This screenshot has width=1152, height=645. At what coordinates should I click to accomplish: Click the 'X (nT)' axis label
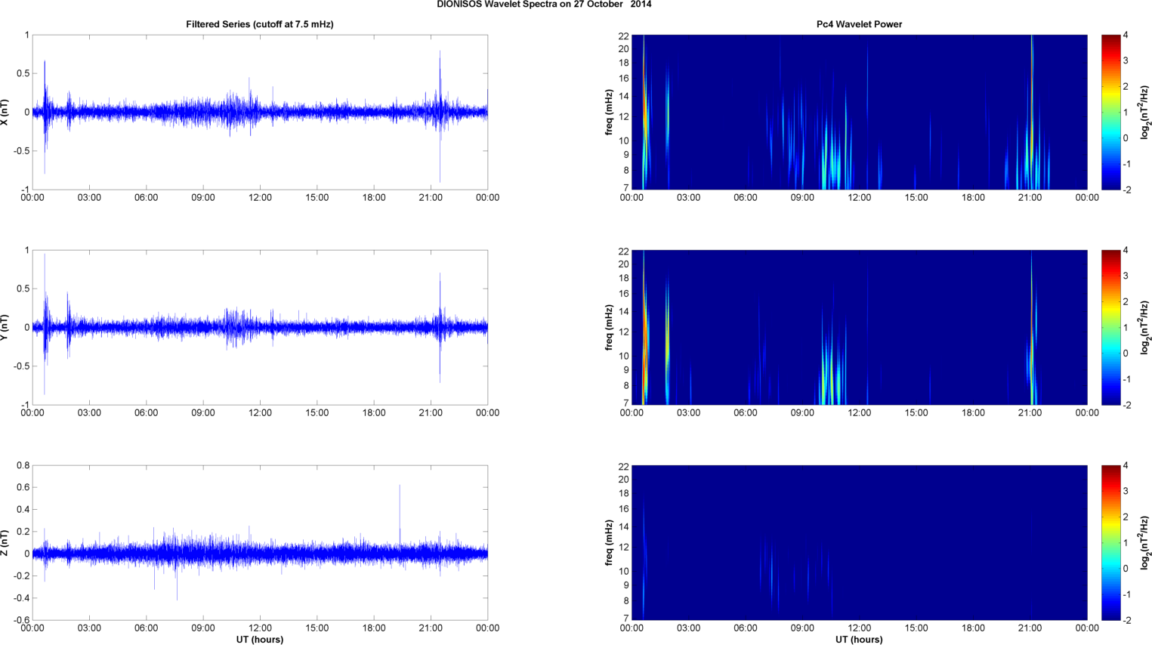(6, 112)
